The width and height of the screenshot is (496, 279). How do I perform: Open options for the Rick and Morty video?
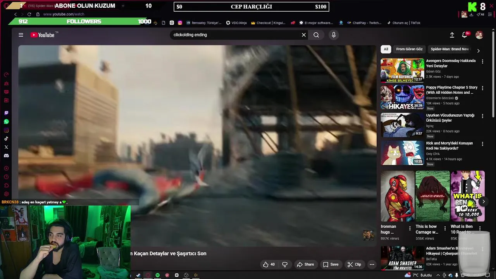click(482, 144)
